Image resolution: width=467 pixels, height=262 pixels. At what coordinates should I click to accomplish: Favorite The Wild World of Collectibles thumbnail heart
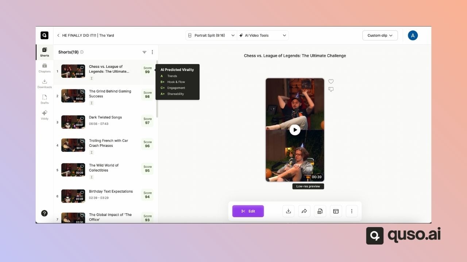point(82,166)
